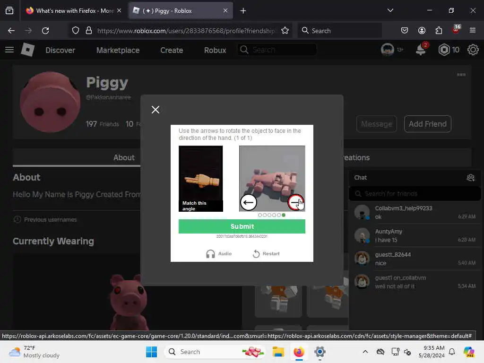Open chat with Collabvm3_help99233

(x=415, y=212)
